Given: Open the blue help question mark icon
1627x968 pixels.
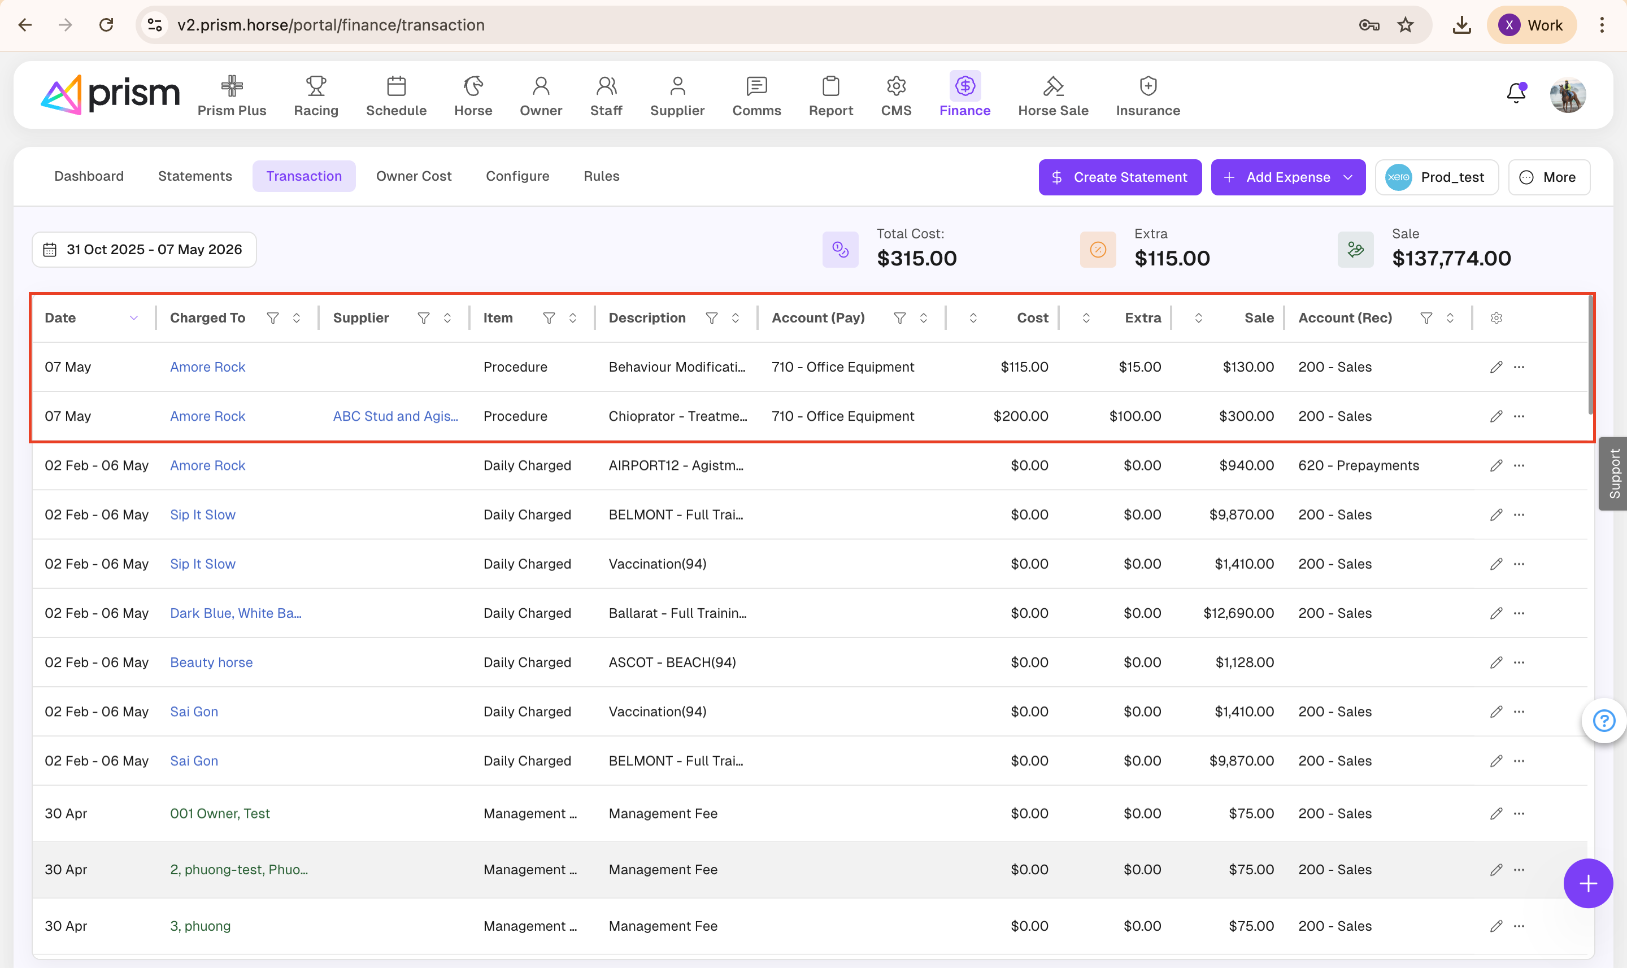Looking at the screenshot, I should [1603, 721].
